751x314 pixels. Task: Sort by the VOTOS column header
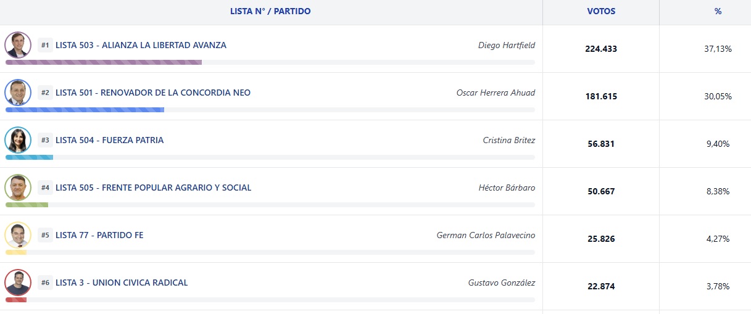tap(600, 11)
